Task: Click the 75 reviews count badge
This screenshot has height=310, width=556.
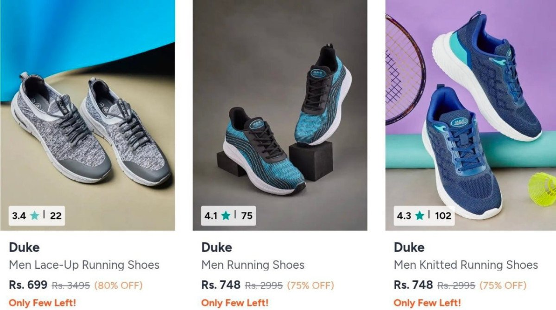Action: click(x=247, y=216)
